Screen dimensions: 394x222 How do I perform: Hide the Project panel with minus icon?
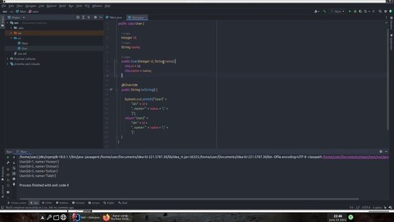pos(101,17)
